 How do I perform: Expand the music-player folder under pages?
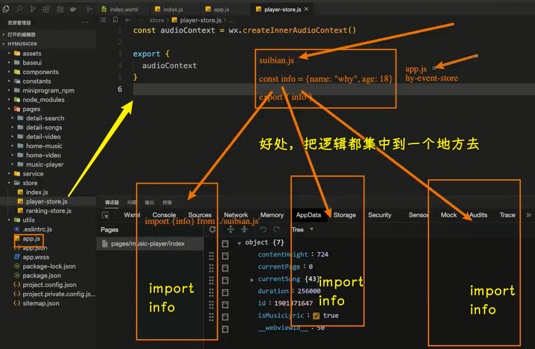[x=45, y=164]
